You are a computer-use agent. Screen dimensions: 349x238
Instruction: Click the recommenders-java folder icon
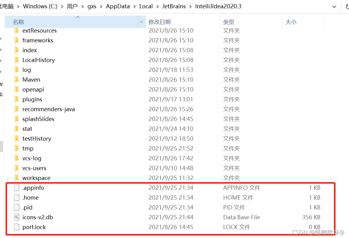17,109
